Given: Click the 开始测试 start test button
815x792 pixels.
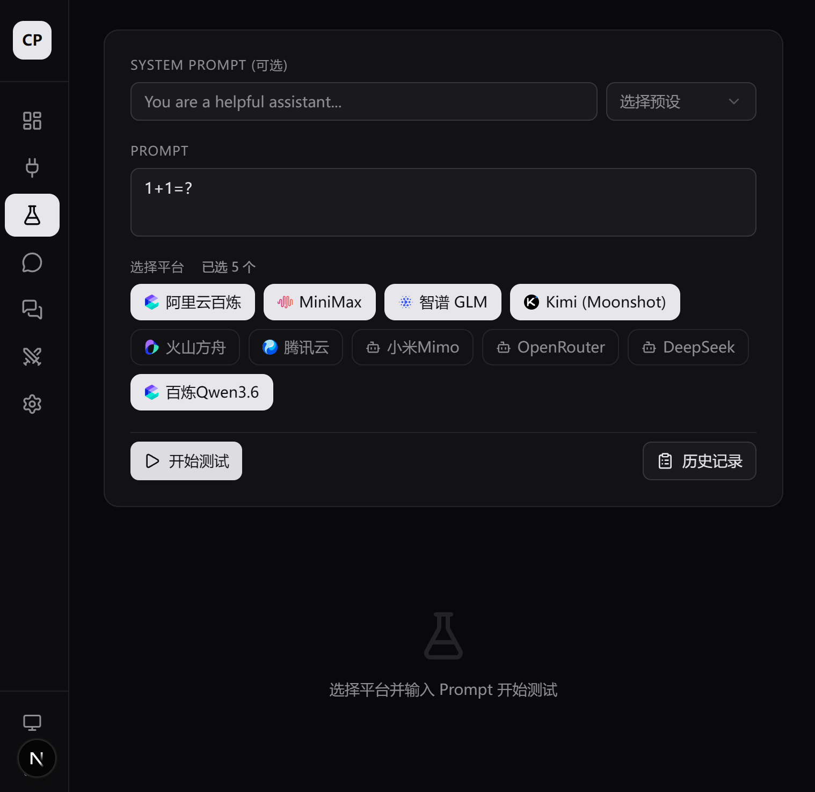Looking at the screenshot, I should pos(186,461).
